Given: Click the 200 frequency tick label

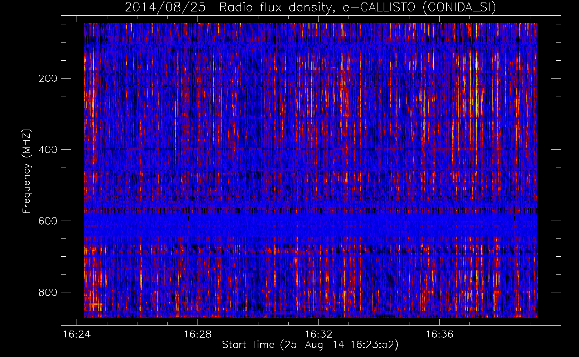Looking at the screenshot, I should (x=48, y=79).
